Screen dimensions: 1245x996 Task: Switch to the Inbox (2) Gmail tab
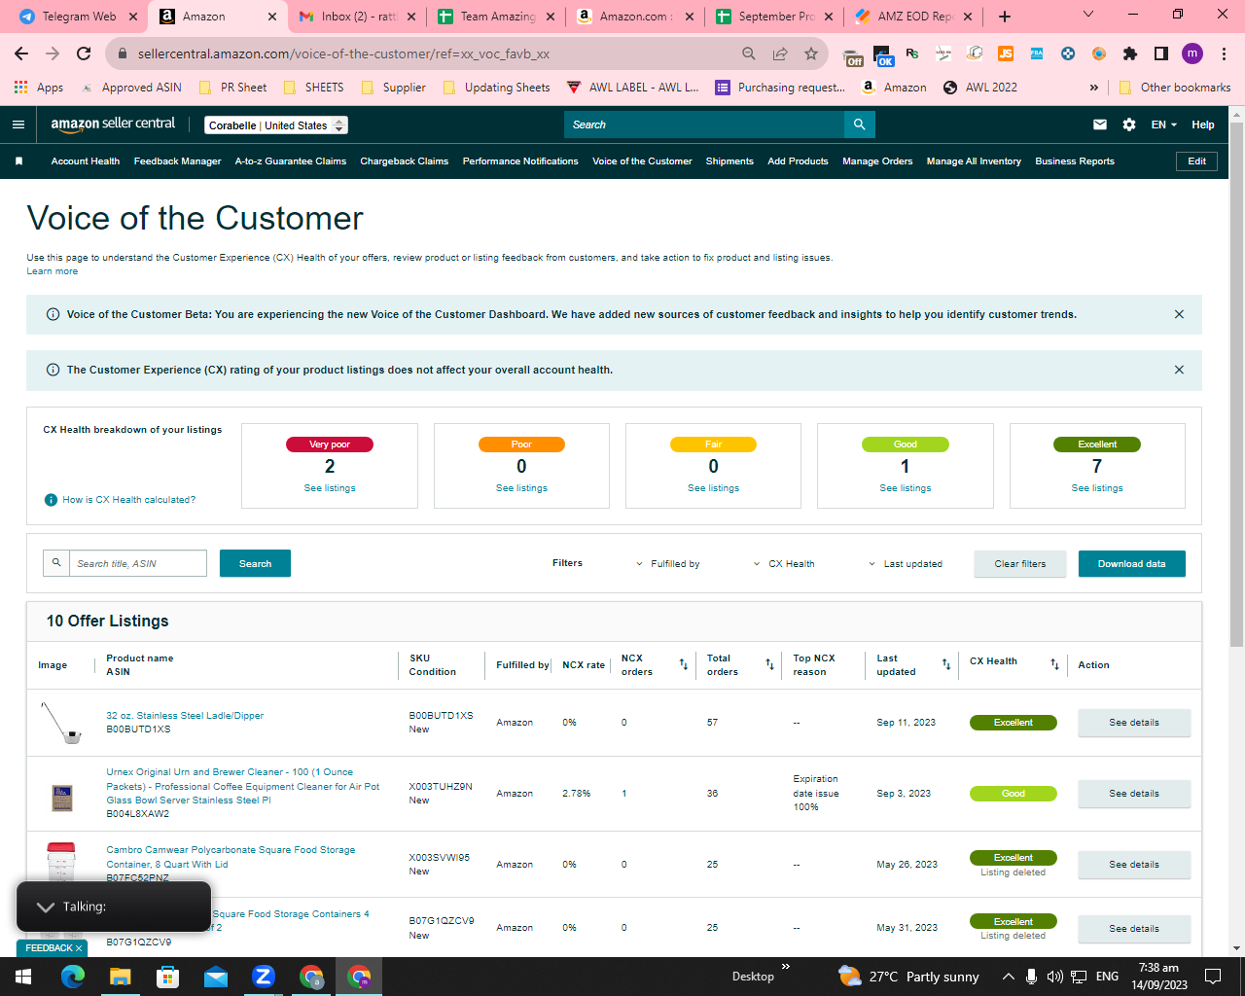359,17
